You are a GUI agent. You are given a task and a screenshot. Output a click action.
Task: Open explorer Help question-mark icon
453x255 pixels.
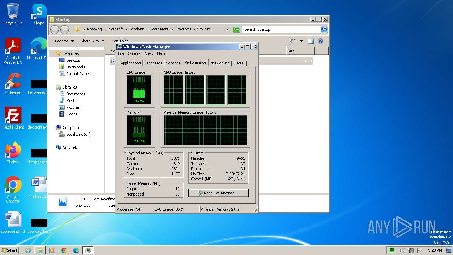point(321,41)
